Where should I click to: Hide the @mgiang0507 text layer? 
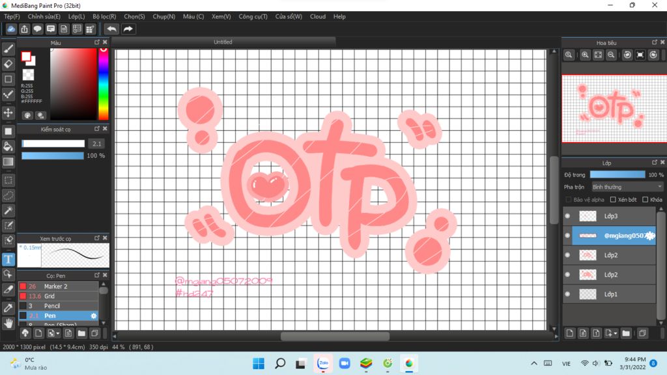click(x=567, y=236)
